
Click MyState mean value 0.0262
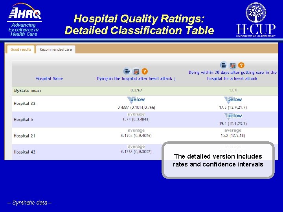click(x=136, y=90)
